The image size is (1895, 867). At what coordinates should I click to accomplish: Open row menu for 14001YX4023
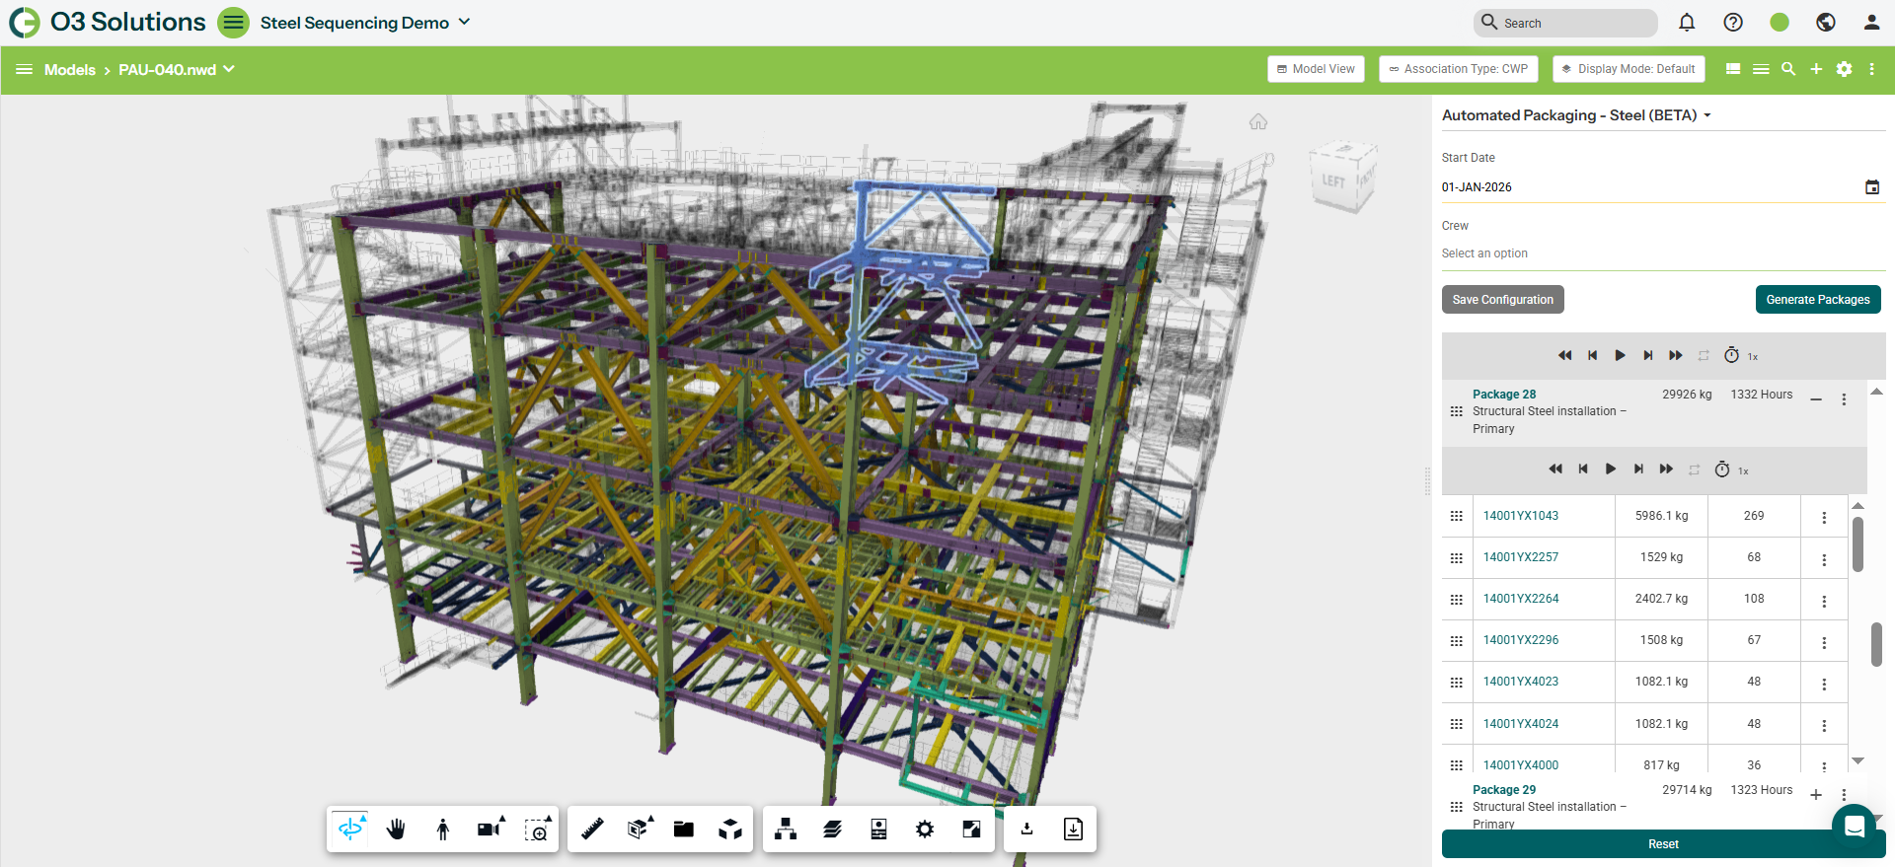click(x=1824, y=685)
